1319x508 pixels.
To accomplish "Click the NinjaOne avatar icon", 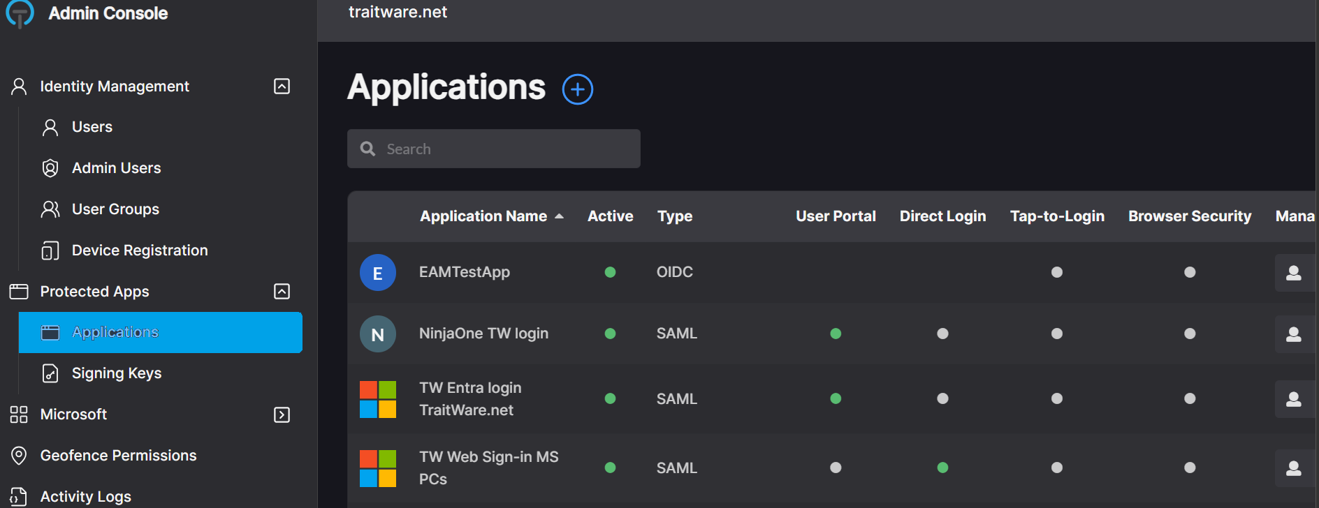I will pos(378,334).
